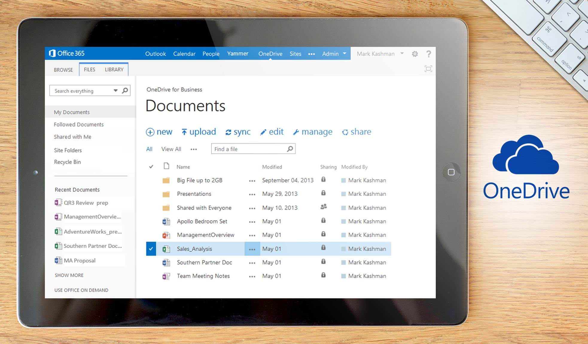The image size is (588, 344).
Task: Deselect the Sales_Analysis highlighted file row
Action: [x=151, y=248]
